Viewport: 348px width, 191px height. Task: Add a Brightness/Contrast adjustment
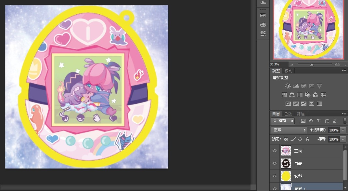point(288,86)
